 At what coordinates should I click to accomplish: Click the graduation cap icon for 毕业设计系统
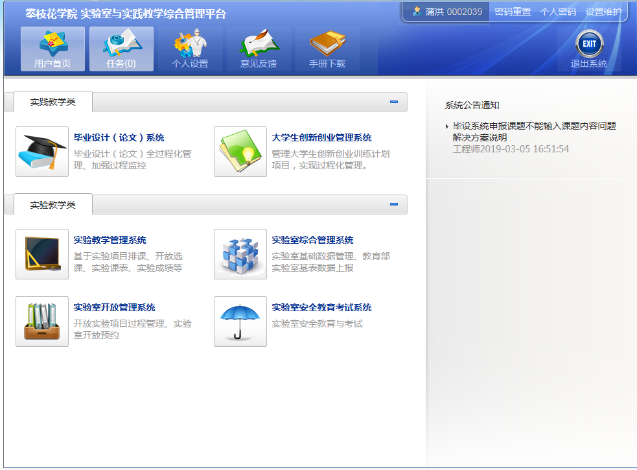[x=42, y=152]
